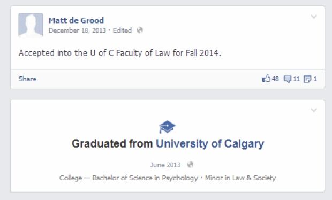Click the 1 share count
Screen dimensions: 332x200
pyautogui.click(x=315, y=79)
